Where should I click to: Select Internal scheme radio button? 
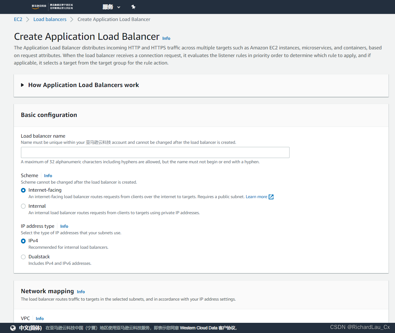[x=23, y=206]
